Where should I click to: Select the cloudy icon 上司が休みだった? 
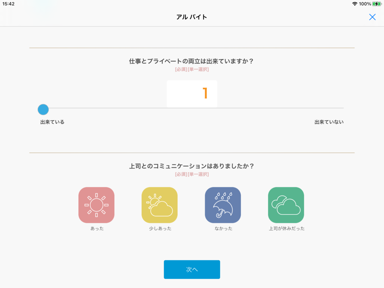tap(286, 205)
